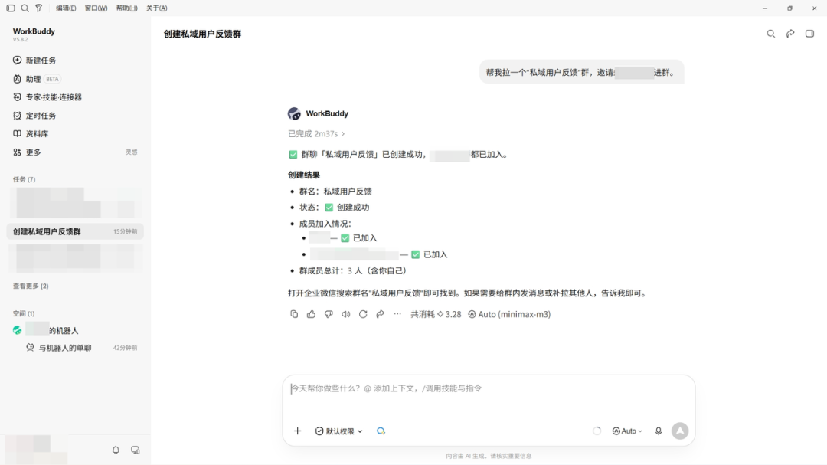Start voice input with the microphone

659,431
